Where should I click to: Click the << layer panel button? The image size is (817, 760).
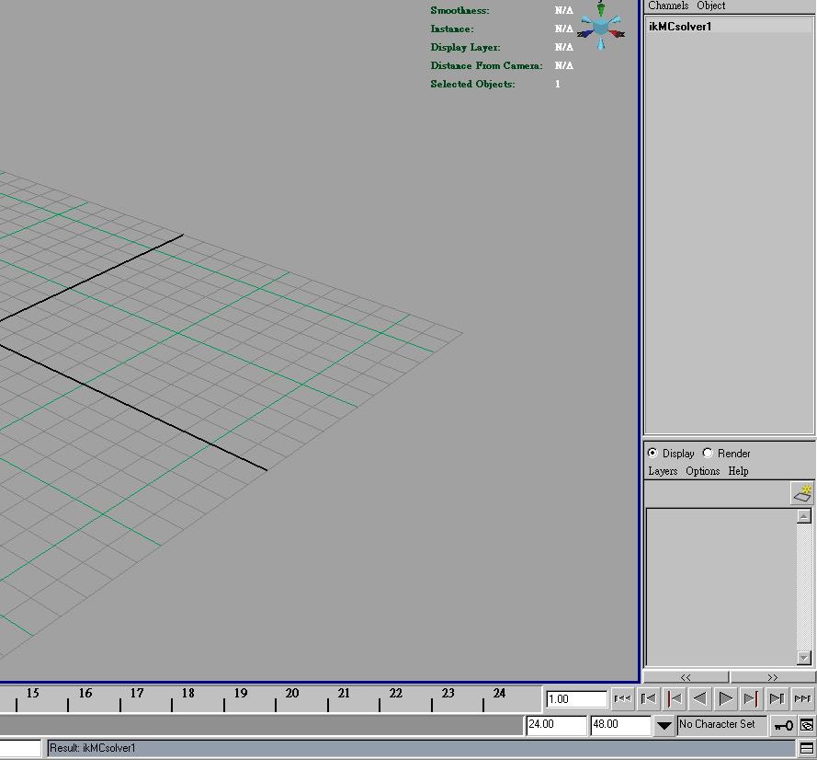click(x=686, y=677)
